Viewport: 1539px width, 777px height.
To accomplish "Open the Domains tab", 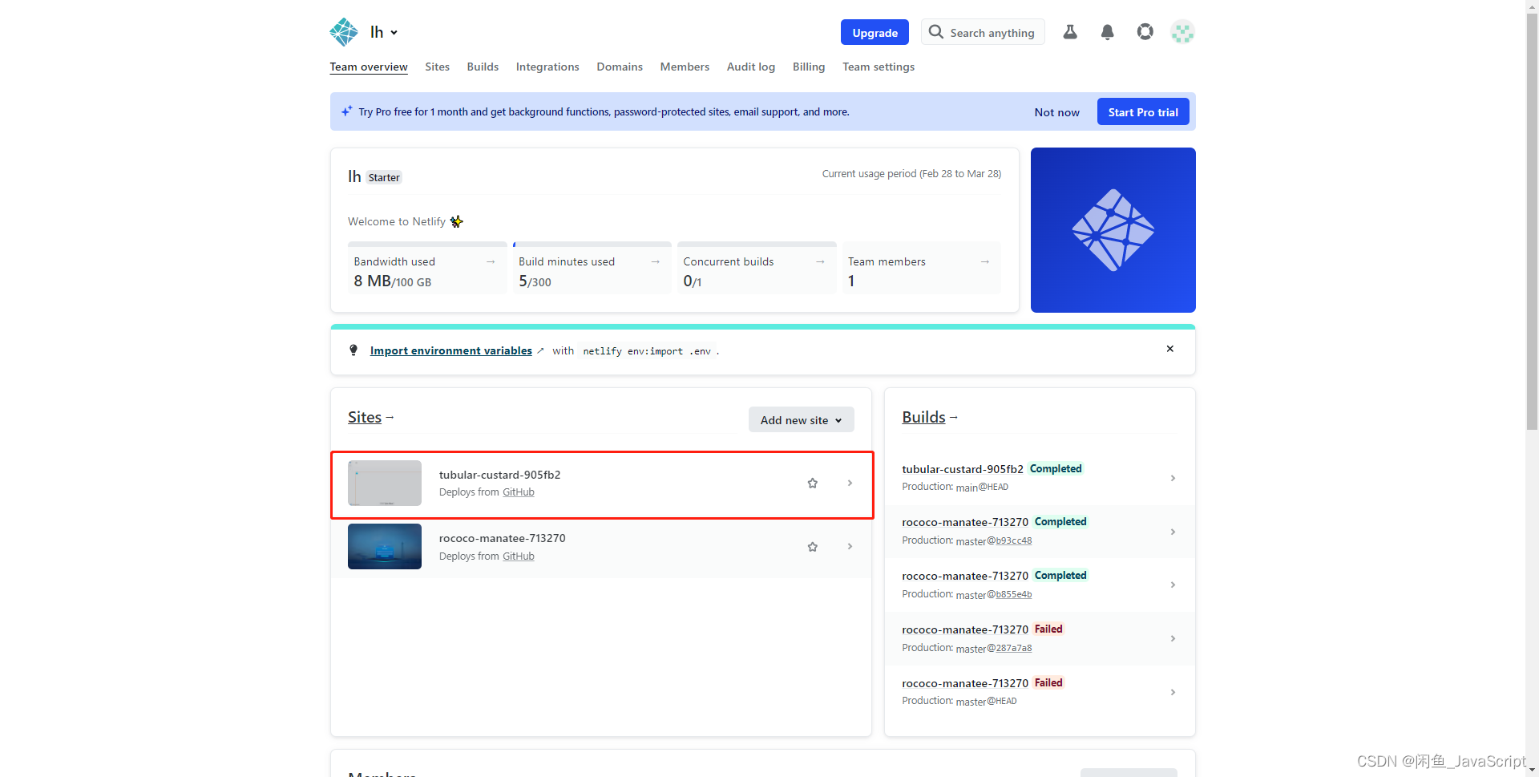I will point(620,67).
